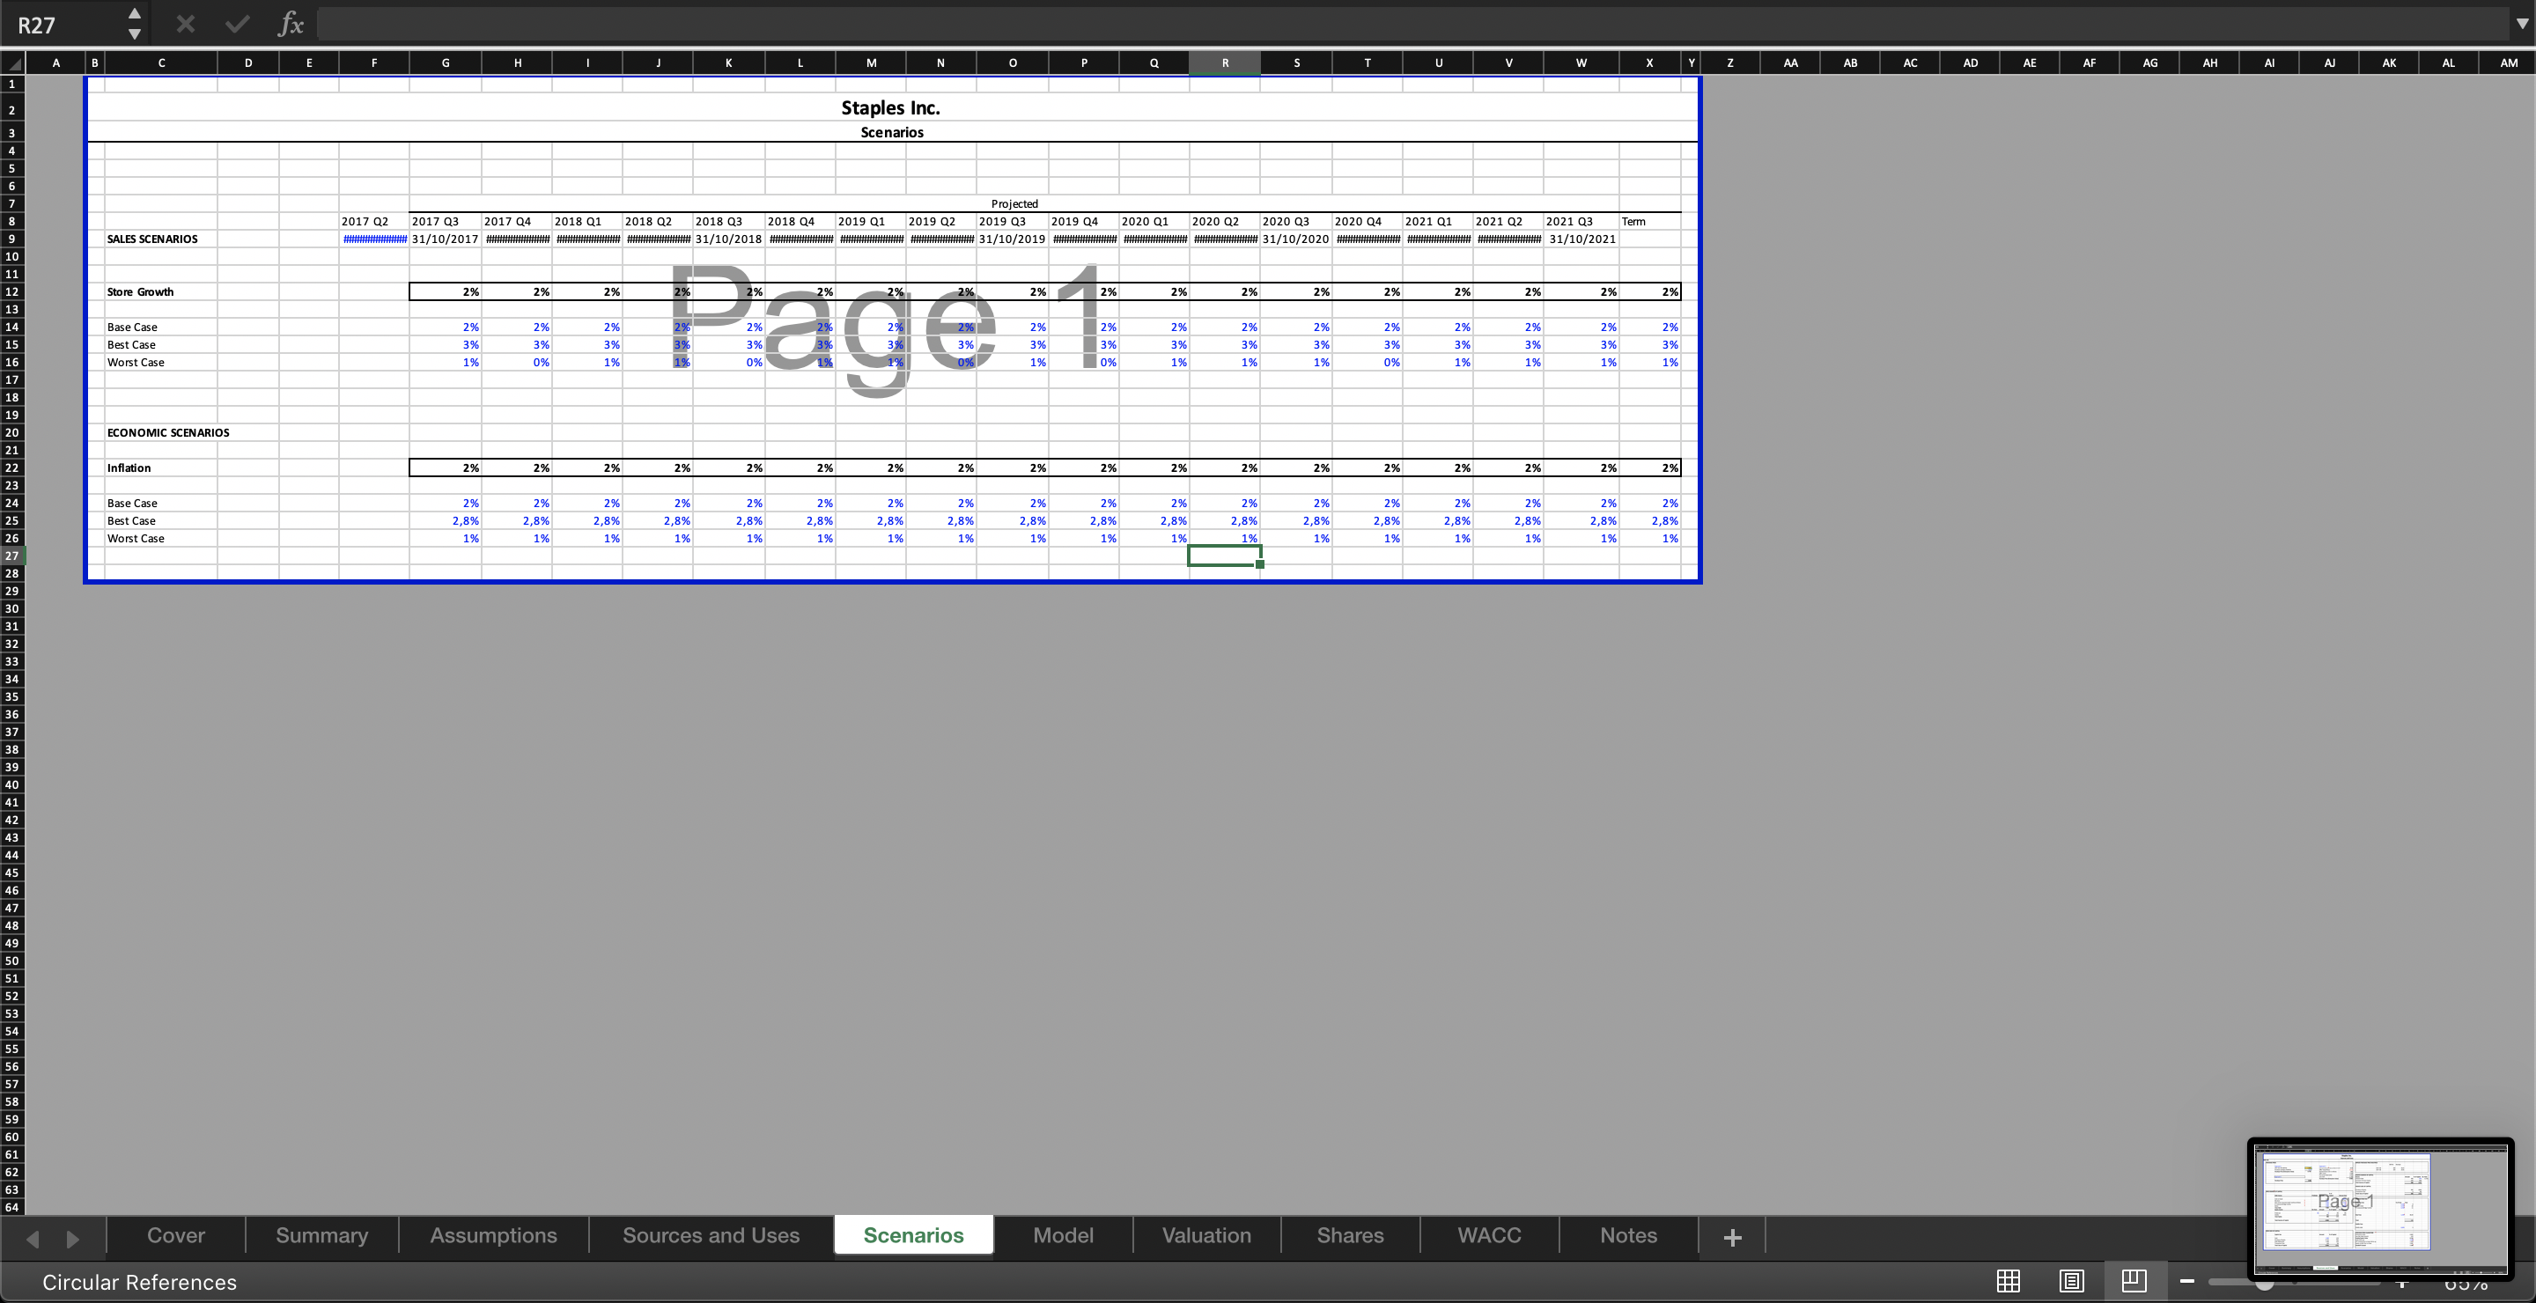Expand the formula bar with the arrow
This screenshot has width=2536, height=1303.
point(2522,24)
